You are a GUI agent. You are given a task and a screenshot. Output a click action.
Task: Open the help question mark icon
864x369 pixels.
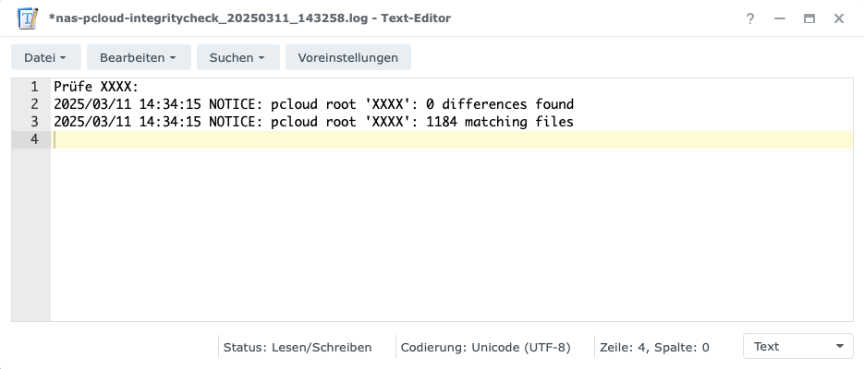pyautogui.click(x=750, y=18)
